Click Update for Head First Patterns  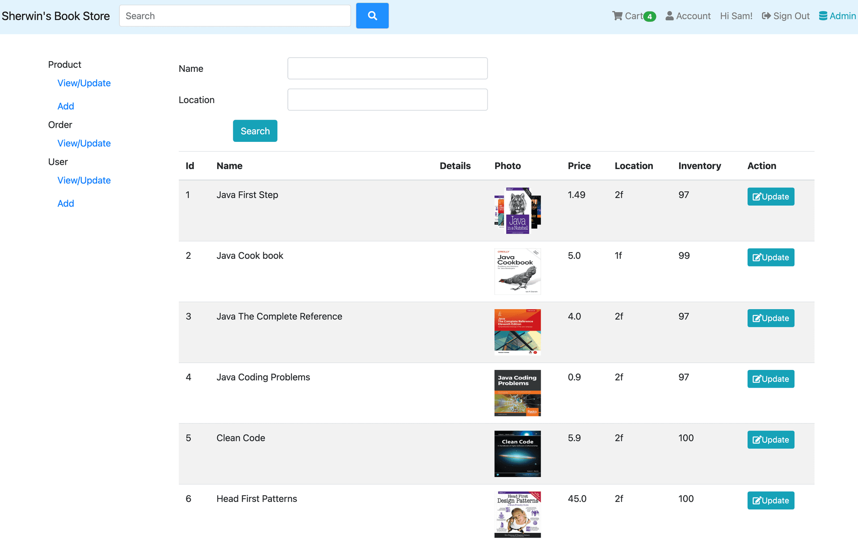[770, 501]
